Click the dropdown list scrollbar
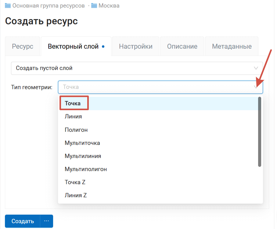277x229 pixels. (260, 132)
